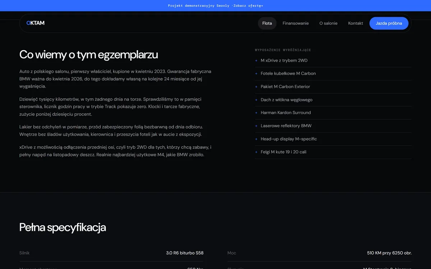Choose the "Head-up display M-specific" entry
This screenshot has height=269, width=431.
pyautogui.click(x=333, y=139)
